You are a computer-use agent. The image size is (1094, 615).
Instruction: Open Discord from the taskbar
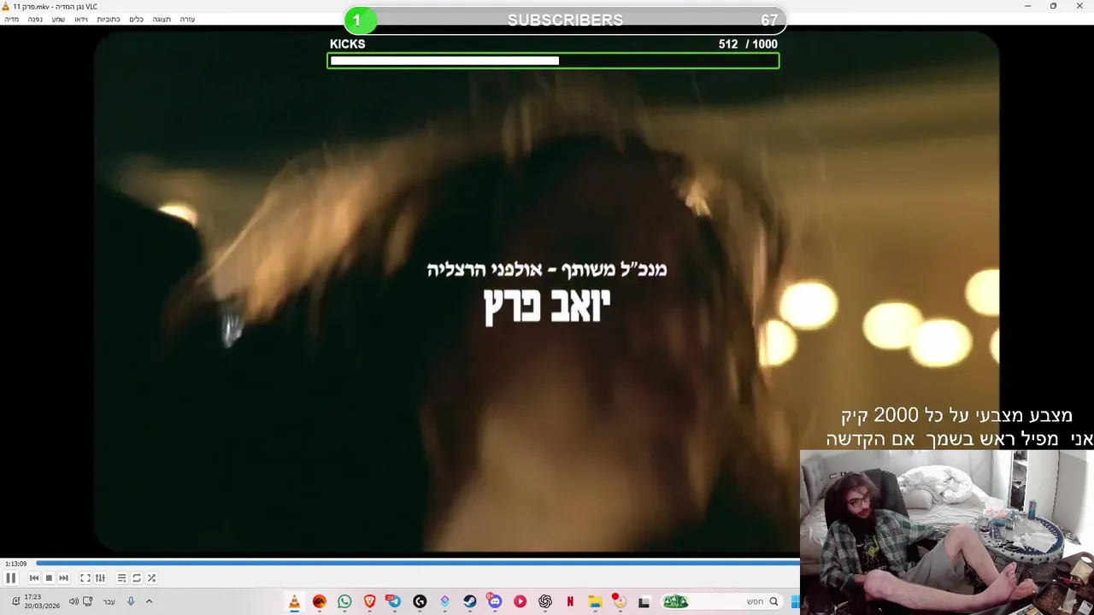(495, 601)
